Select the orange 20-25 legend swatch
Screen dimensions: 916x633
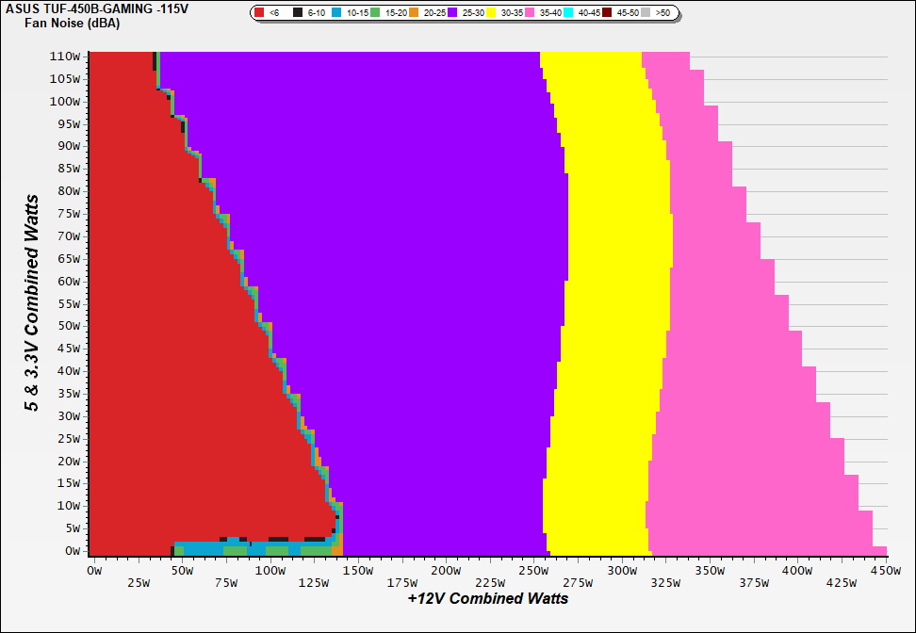coord(414,13)
